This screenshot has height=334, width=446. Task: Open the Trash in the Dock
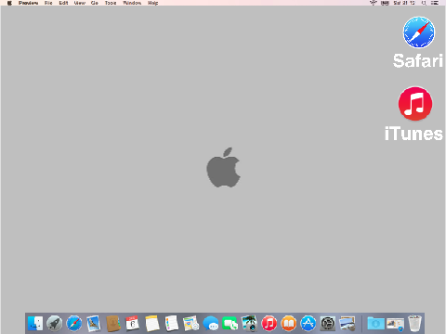coord(414,324)
